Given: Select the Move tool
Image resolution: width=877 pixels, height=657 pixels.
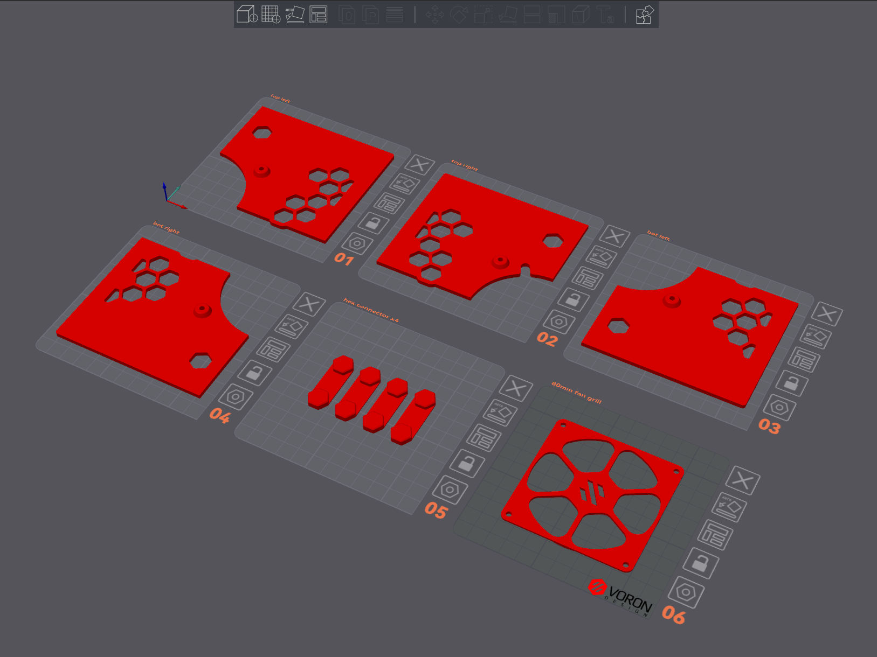Looking at the screenshot, I should click(434, 15).
